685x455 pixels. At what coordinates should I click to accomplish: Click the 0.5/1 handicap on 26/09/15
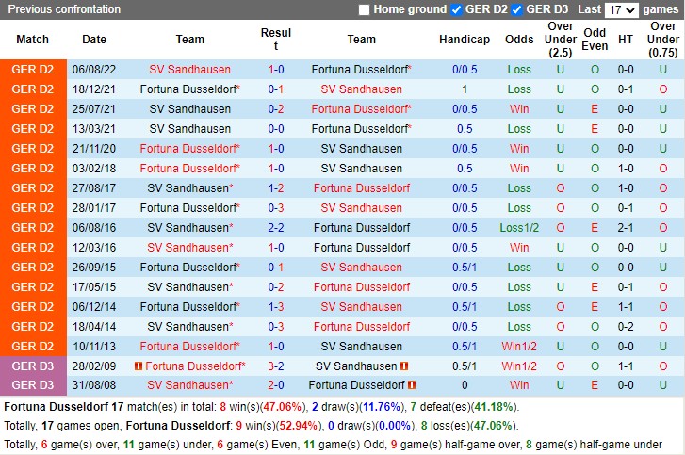click(x=465, y=268)
